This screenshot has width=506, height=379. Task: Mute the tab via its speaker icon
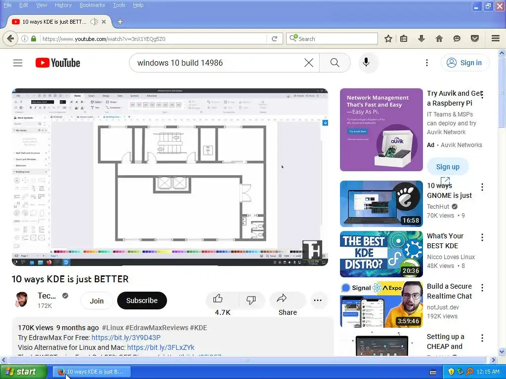(94, 22)
